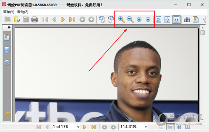
Task: Click the vertical scrollbar up arrow
Action: pos(203,28)
